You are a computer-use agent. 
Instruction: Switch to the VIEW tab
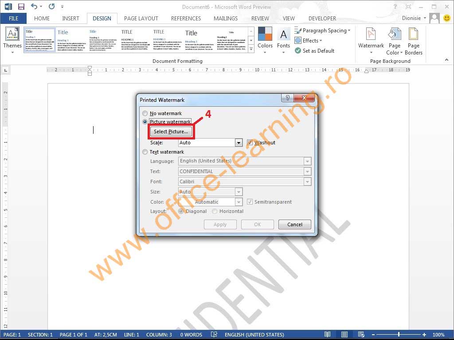[289, 19]
